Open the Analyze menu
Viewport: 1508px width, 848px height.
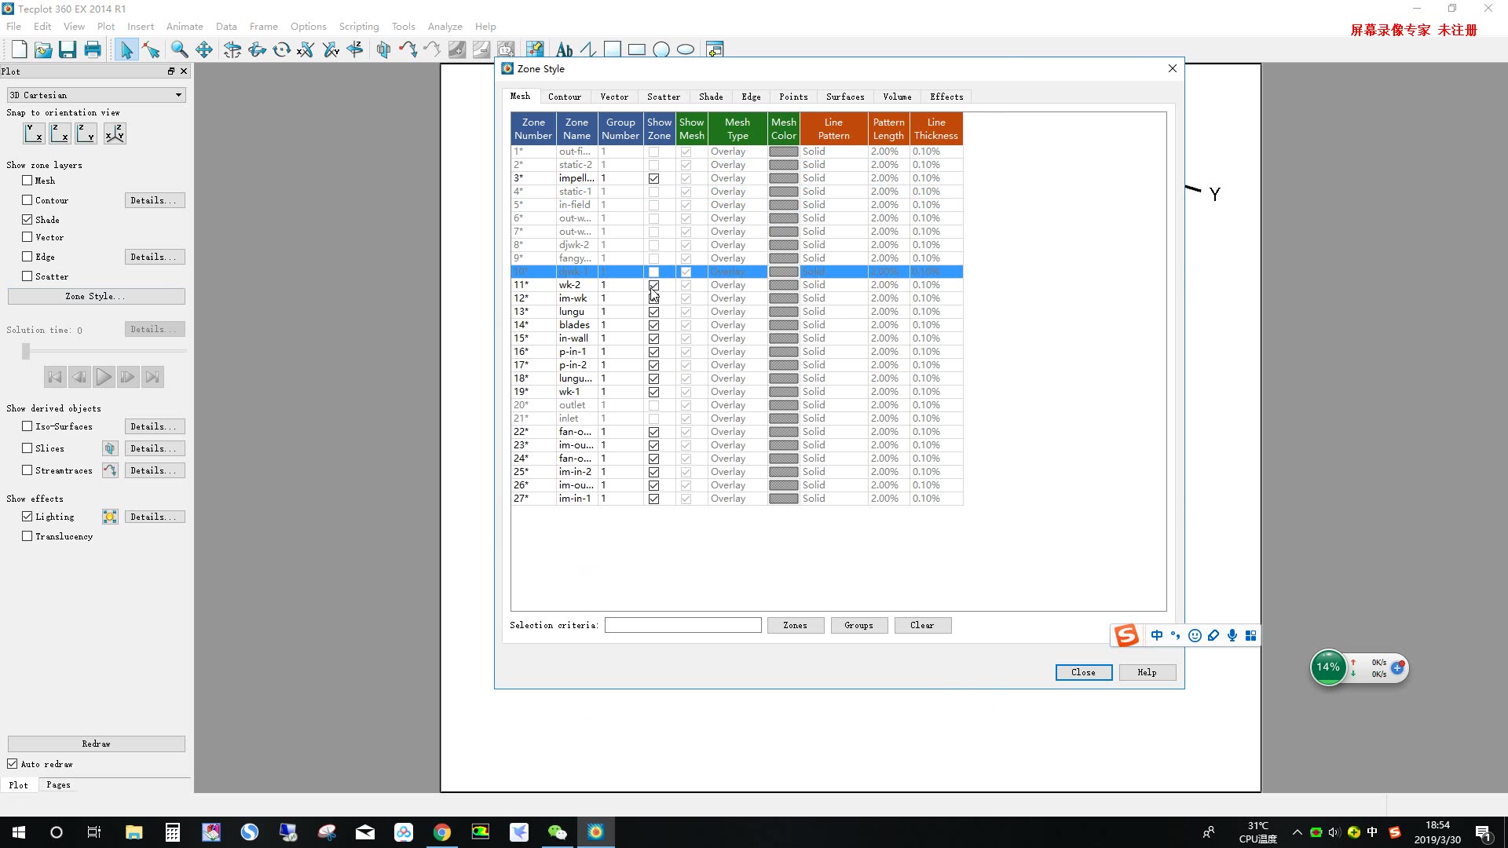point(445,26)
